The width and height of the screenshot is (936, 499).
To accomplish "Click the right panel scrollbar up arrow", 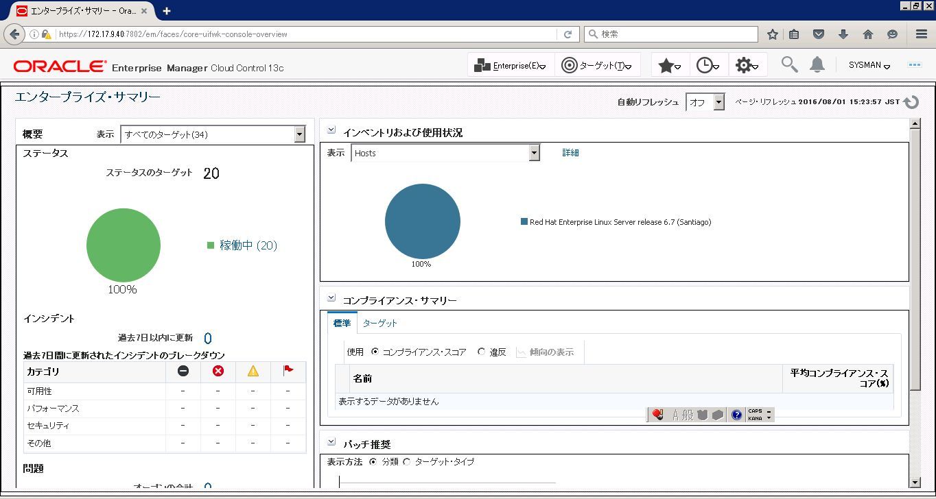I will tap(914, 123).
